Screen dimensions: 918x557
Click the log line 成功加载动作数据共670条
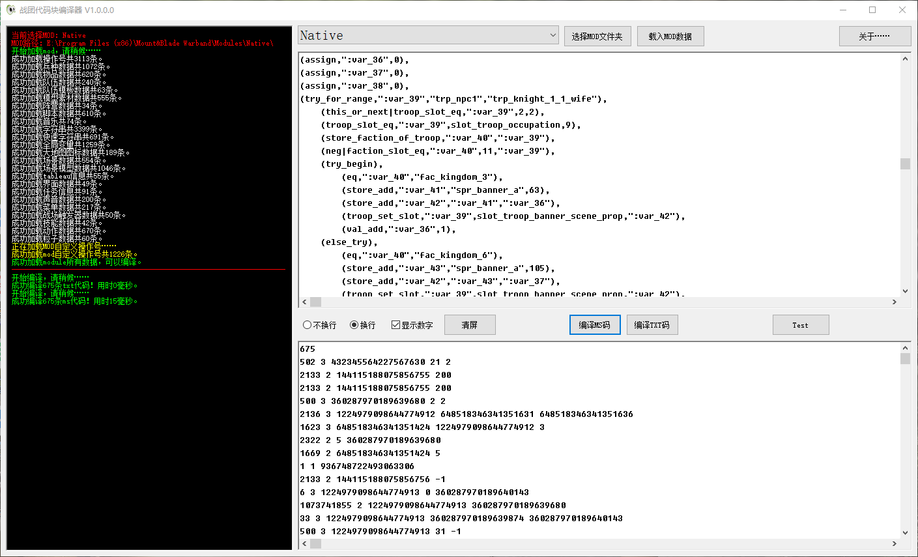[x=59, y=231]
